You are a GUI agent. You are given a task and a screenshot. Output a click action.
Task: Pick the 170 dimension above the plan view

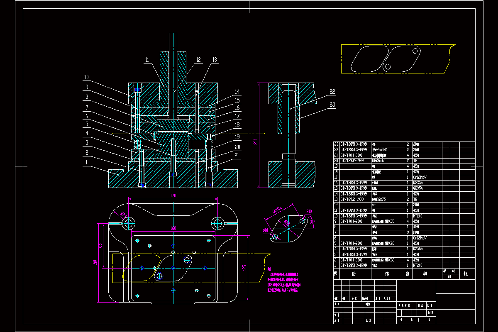coord(173,195)
